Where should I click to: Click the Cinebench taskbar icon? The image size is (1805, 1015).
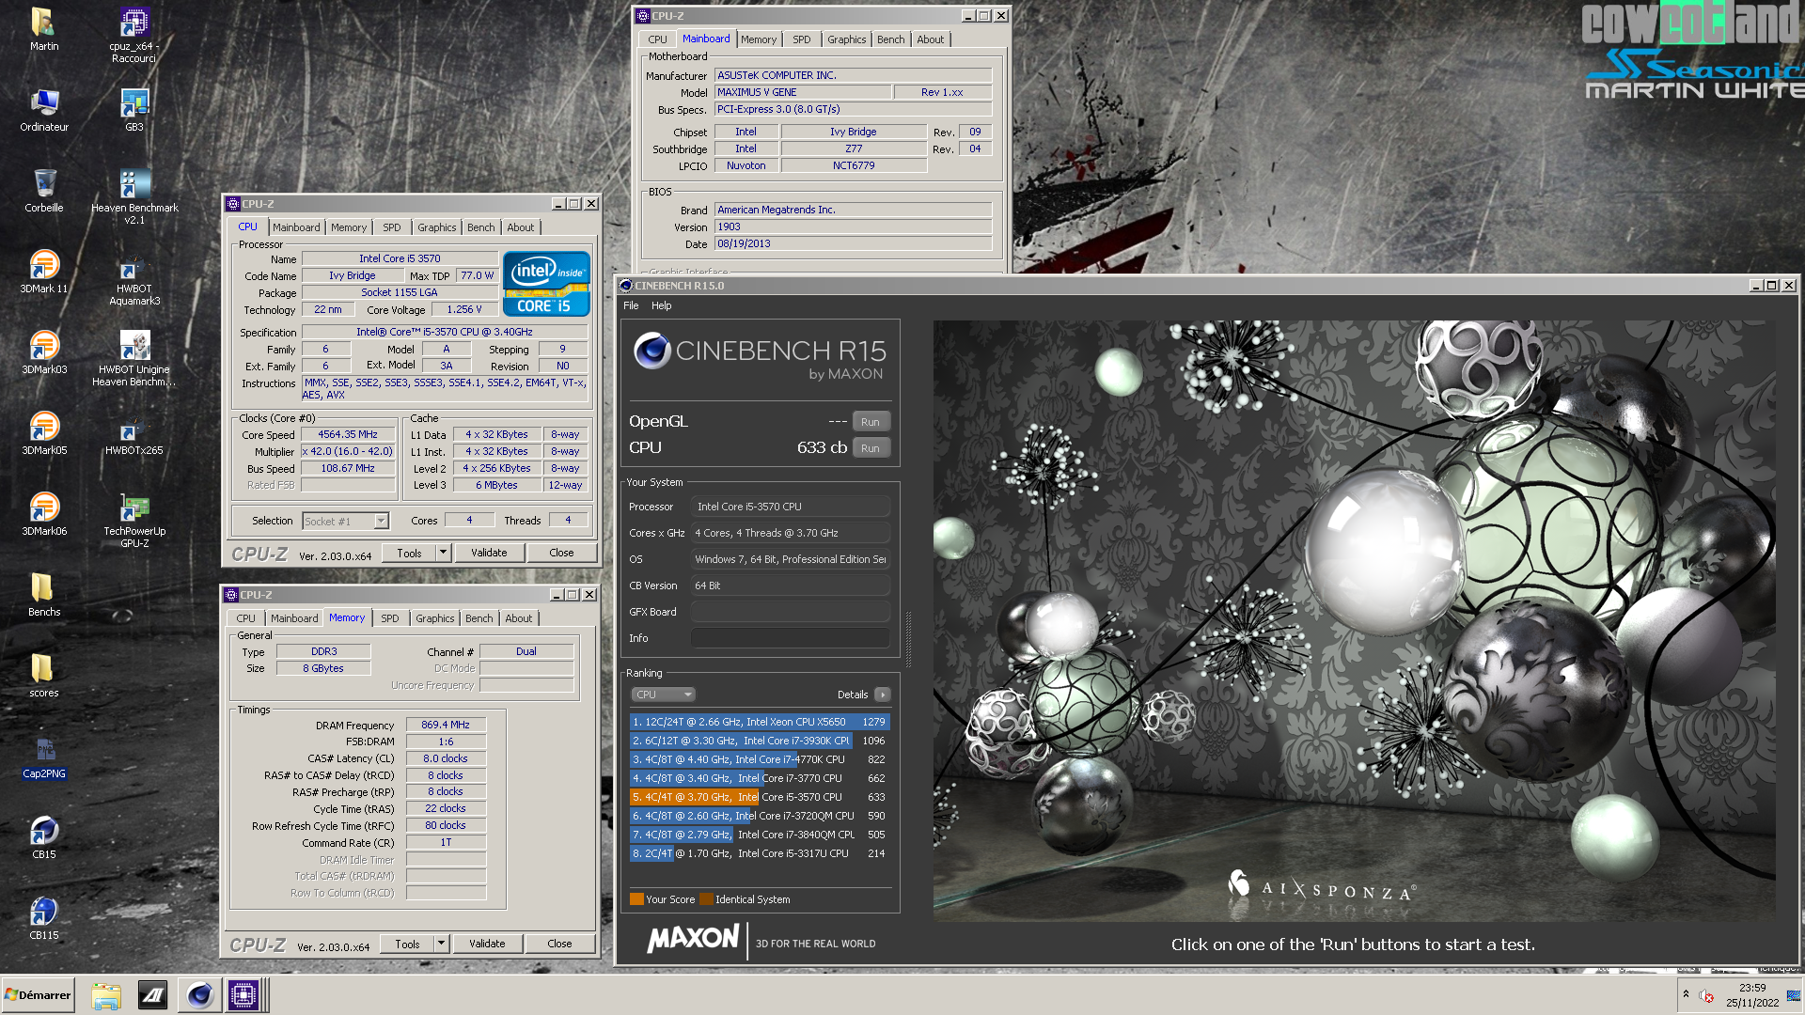click(x=199, y=995)
